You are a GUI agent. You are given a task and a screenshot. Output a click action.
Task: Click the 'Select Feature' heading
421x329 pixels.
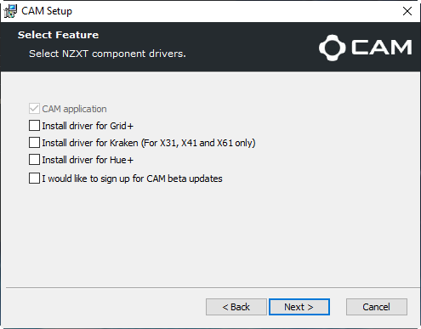point(59,35)
